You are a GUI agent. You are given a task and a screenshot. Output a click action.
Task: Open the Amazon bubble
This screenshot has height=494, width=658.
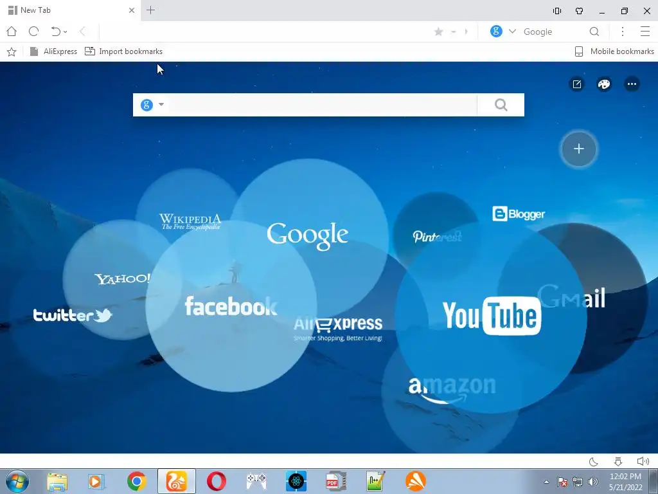(452, 390)
